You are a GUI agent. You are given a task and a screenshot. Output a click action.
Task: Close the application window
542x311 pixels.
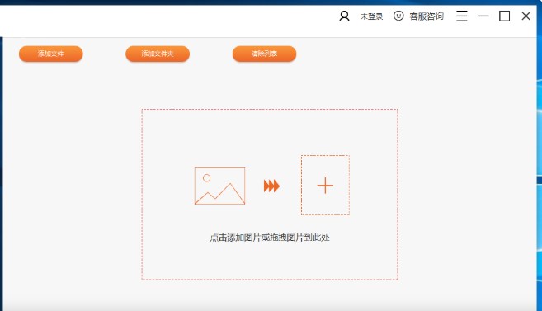(526, 16)
